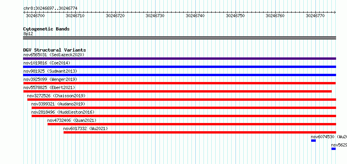The image size is (347, 164).
Task: Click the blue bar under nsv981925
Action: pos(179,75)
